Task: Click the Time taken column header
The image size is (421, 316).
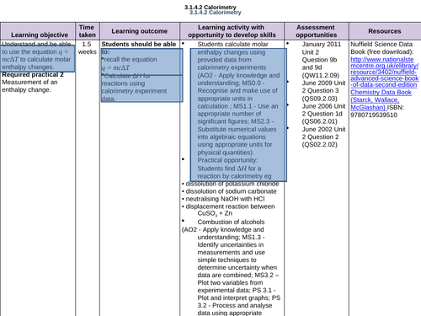Action: coord(88,31)
